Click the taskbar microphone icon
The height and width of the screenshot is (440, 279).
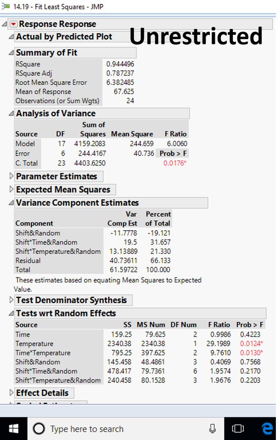[x=213, y=429]
